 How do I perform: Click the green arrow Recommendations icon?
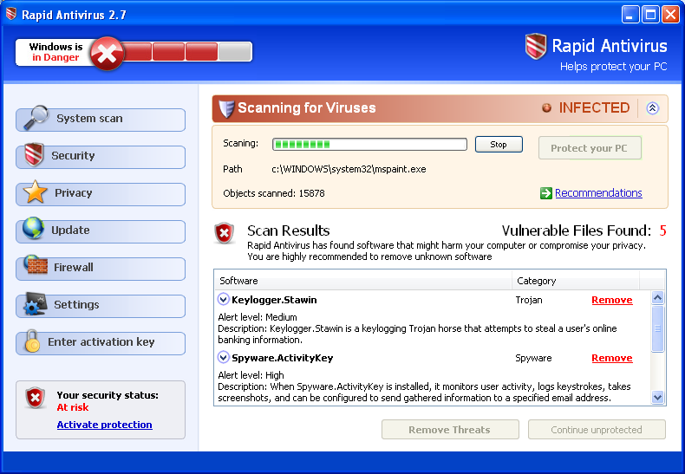[545, 193]
